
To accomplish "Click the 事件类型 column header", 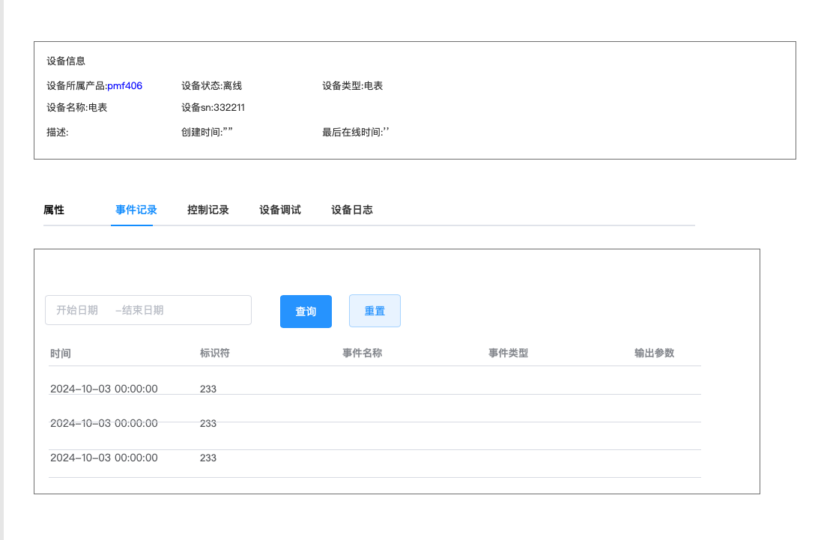I will tap(508, 354).
